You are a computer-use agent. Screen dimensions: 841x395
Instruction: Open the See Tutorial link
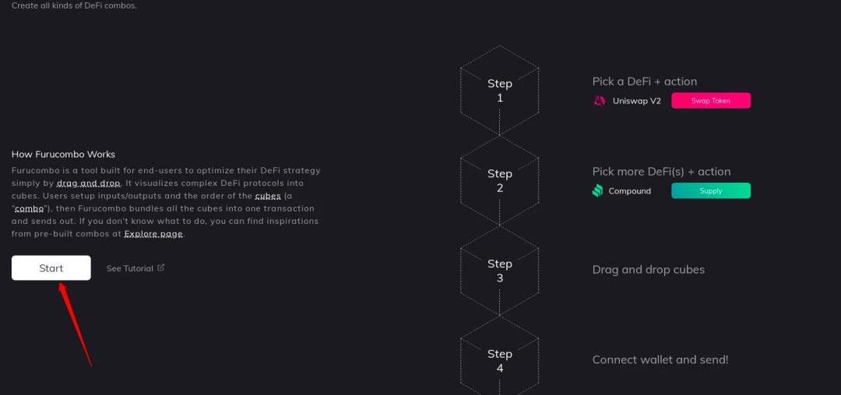129,268
